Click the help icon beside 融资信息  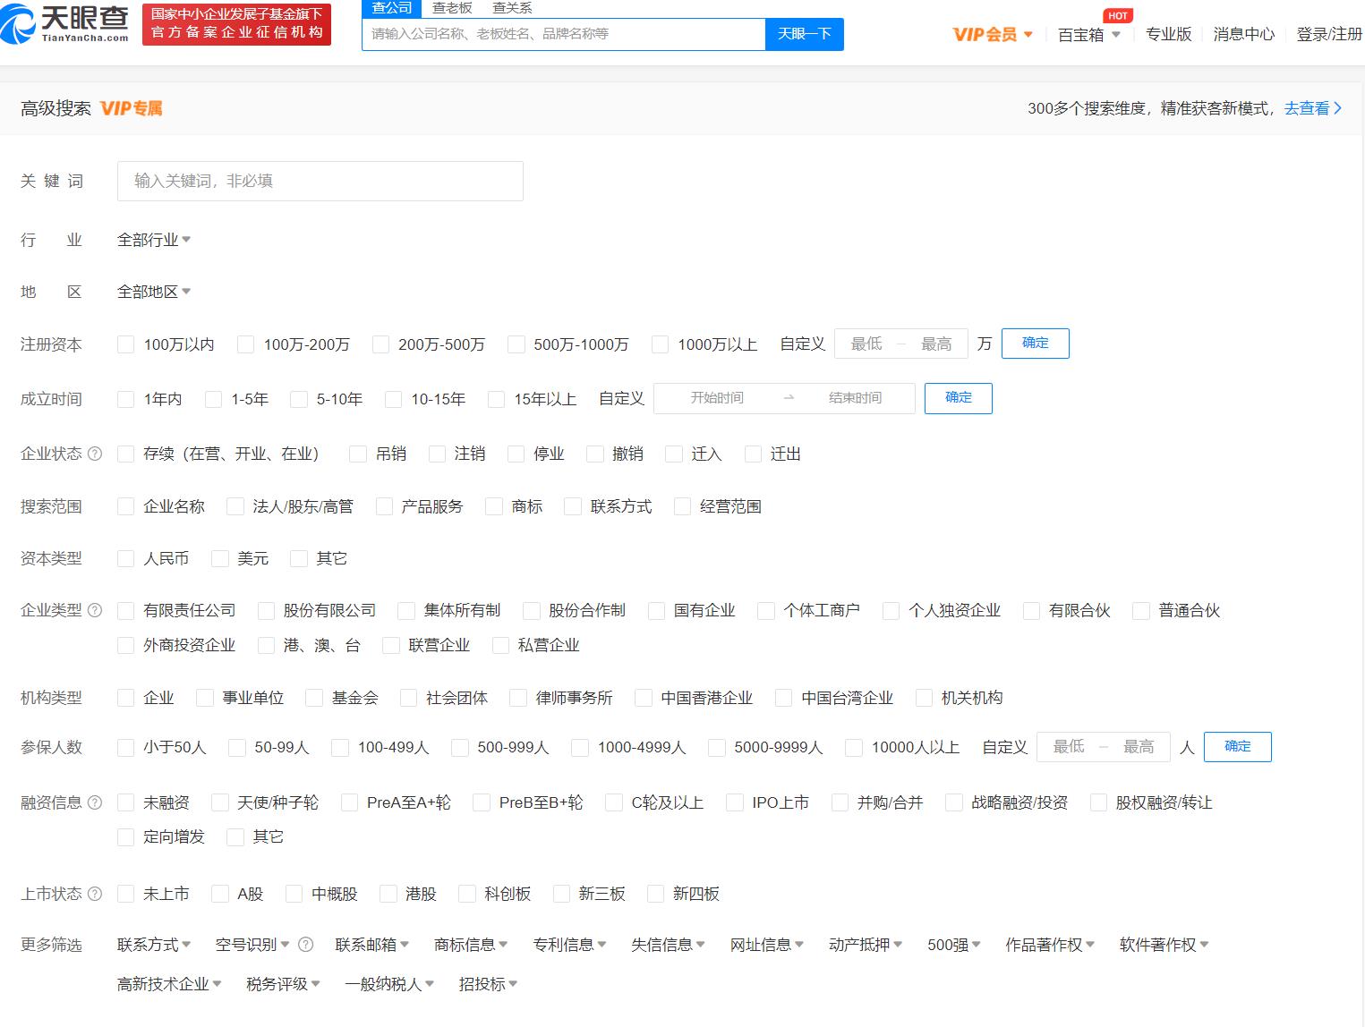[x=95, y=802]
